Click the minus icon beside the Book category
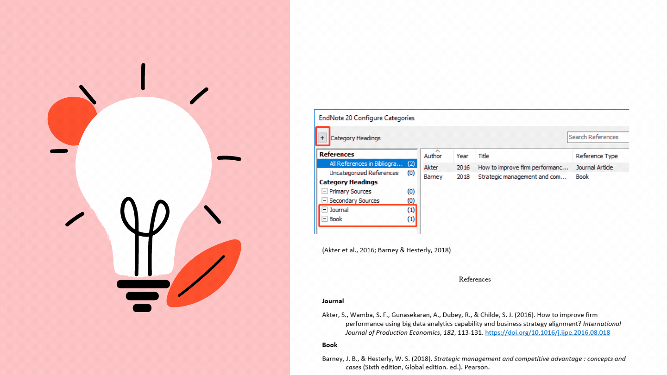 pyautogui.click(x=324, y=219)
